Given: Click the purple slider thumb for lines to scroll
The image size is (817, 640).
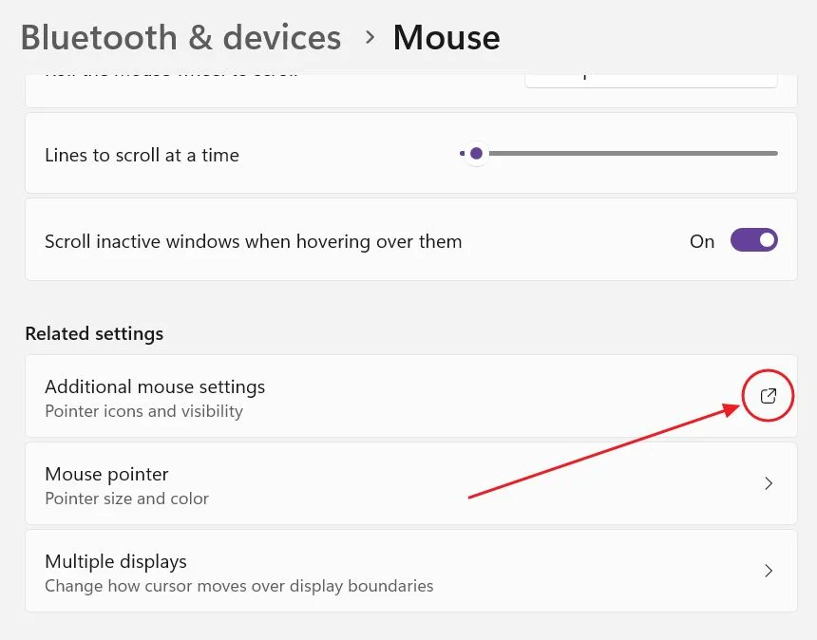Looking at the screenshot, I should [476, 154].
